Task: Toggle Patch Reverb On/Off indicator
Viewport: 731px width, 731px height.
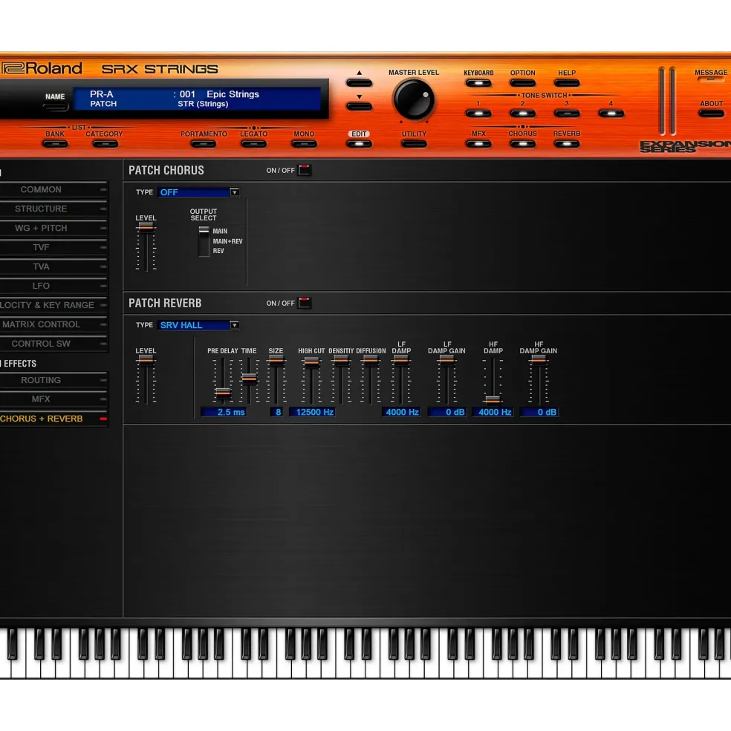Action: pyautogui.click(x=305, y=303)
